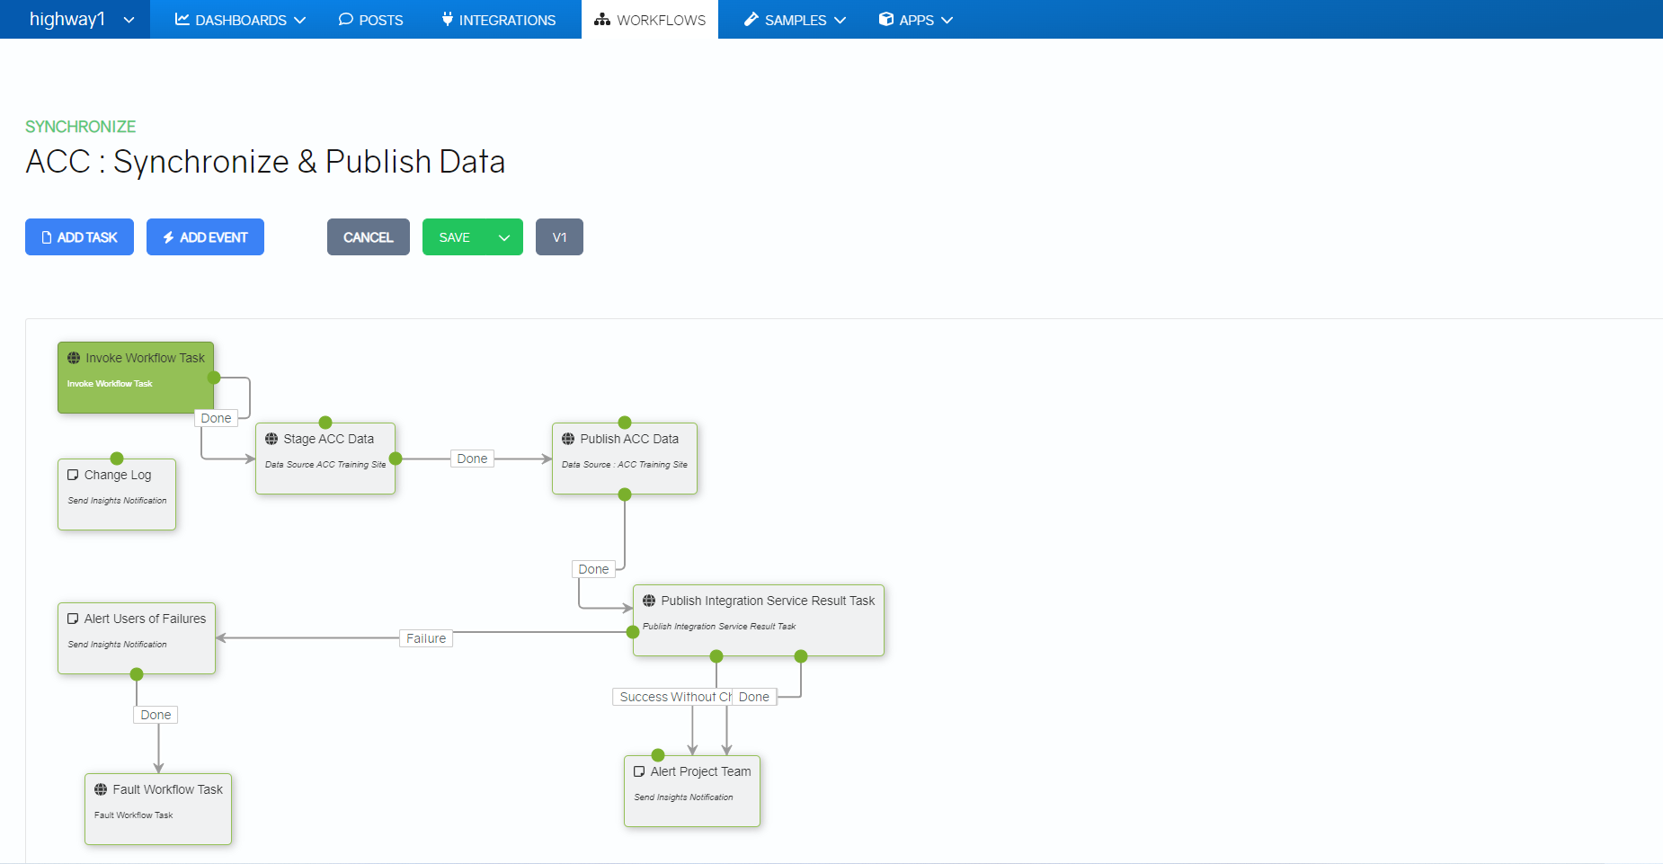Expand the Samples menu
The image size is (1663, 864).
tap(795, 20)
